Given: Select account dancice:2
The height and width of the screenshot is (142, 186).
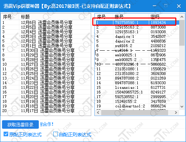Looking at the screenshot, I should click(x=137, y=41).
